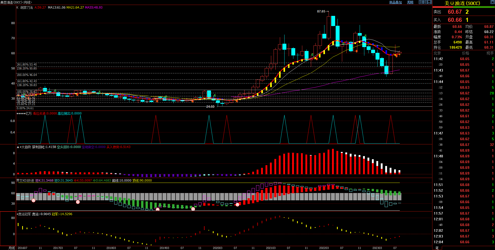Click the 24.60 low price marker
The image size is (495, 250).
click(210, 107)
